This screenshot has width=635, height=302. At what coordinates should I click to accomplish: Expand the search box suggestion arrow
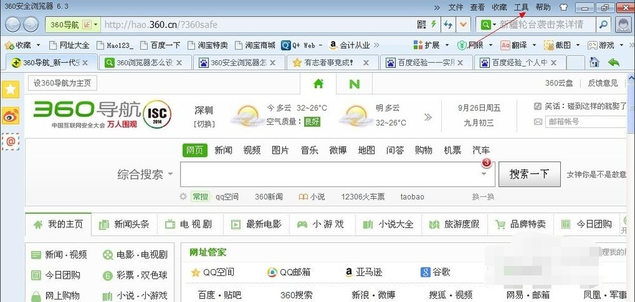[484, 174]
